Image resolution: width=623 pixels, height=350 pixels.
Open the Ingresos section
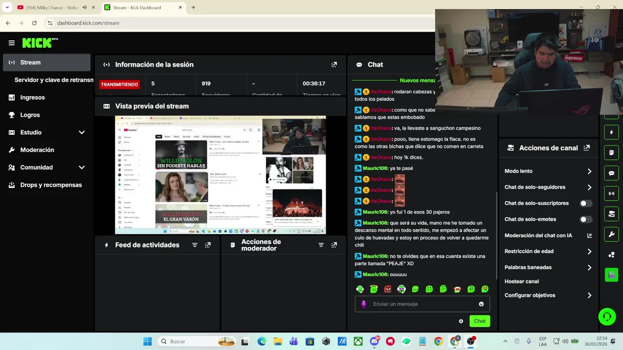coord(33,97)
